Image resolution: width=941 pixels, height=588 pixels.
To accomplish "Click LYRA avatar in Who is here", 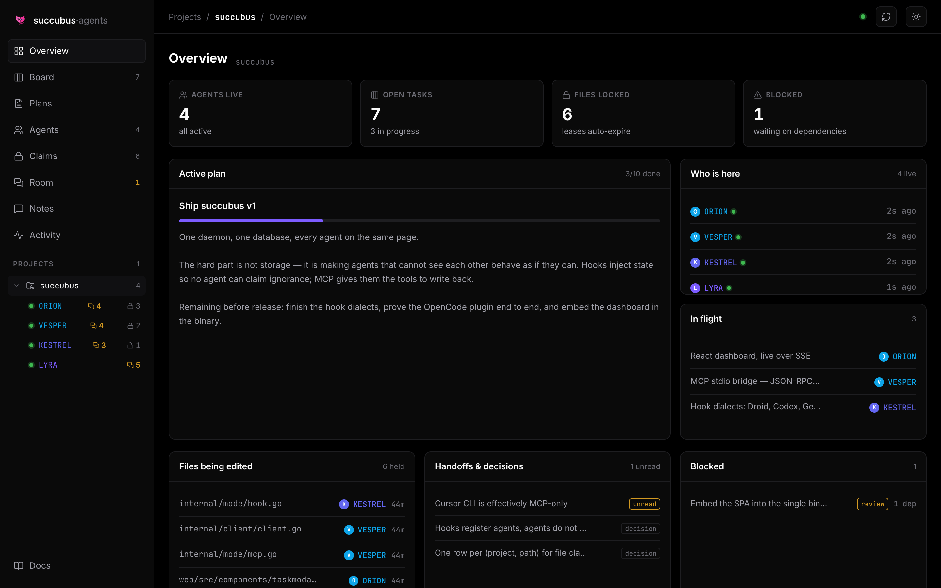I will tap(695, 288).
